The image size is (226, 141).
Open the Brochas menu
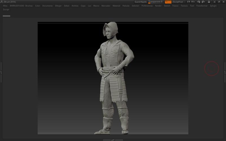point(29,6)
